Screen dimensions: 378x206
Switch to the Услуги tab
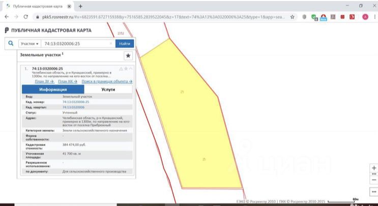pyautogui.click(x=108, y=90)
